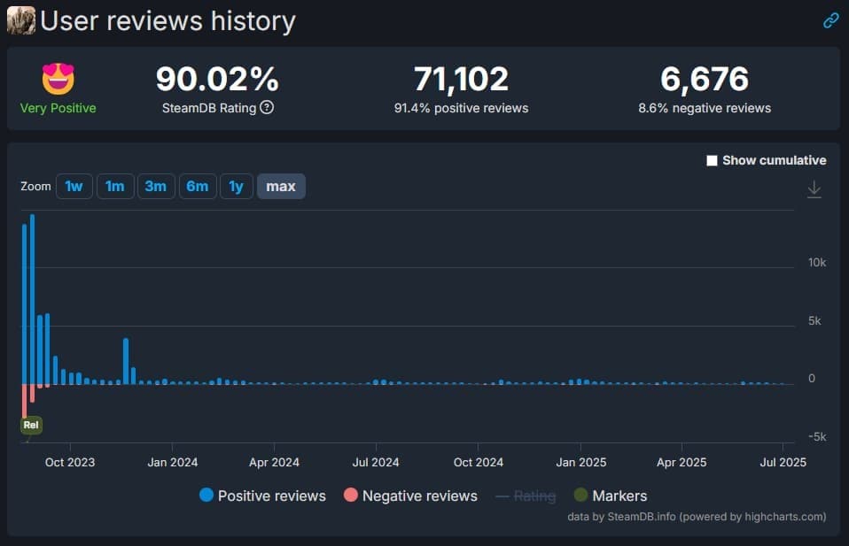Toggle the Positive reviews legend series
This screenshot has width=849, height=546.
pos(271,496)
